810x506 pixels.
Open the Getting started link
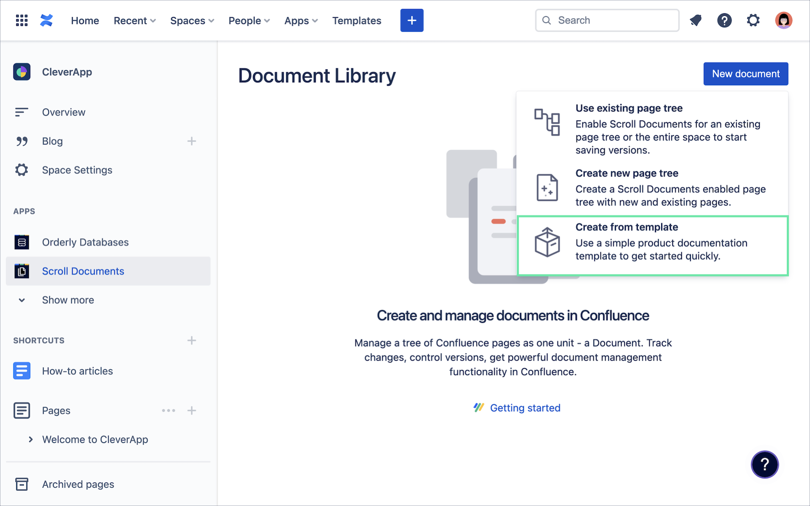525,407
